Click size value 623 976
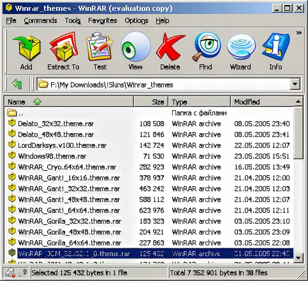The width and height of the screenshot is (308, 281). coord(152,210)
